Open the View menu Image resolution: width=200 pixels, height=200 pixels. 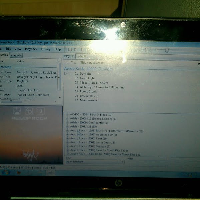pos(18,49)
